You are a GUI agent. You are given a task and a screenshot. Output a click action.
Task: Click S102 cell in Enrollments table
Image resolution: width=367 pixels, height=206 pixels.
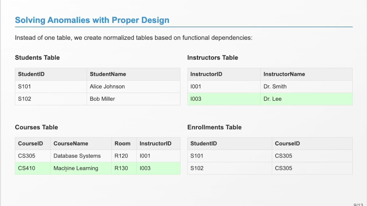point(230,168)
